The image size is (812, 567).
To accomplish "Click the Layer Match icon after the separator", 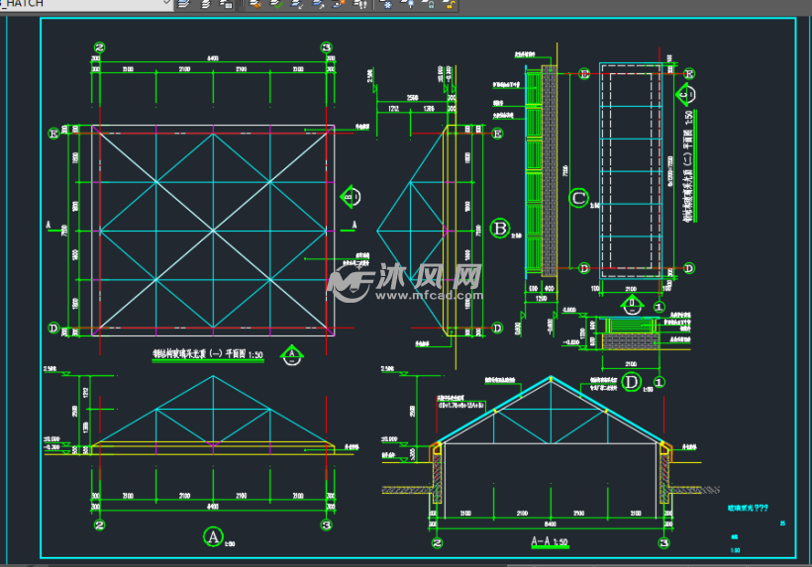I will [254, 4].
